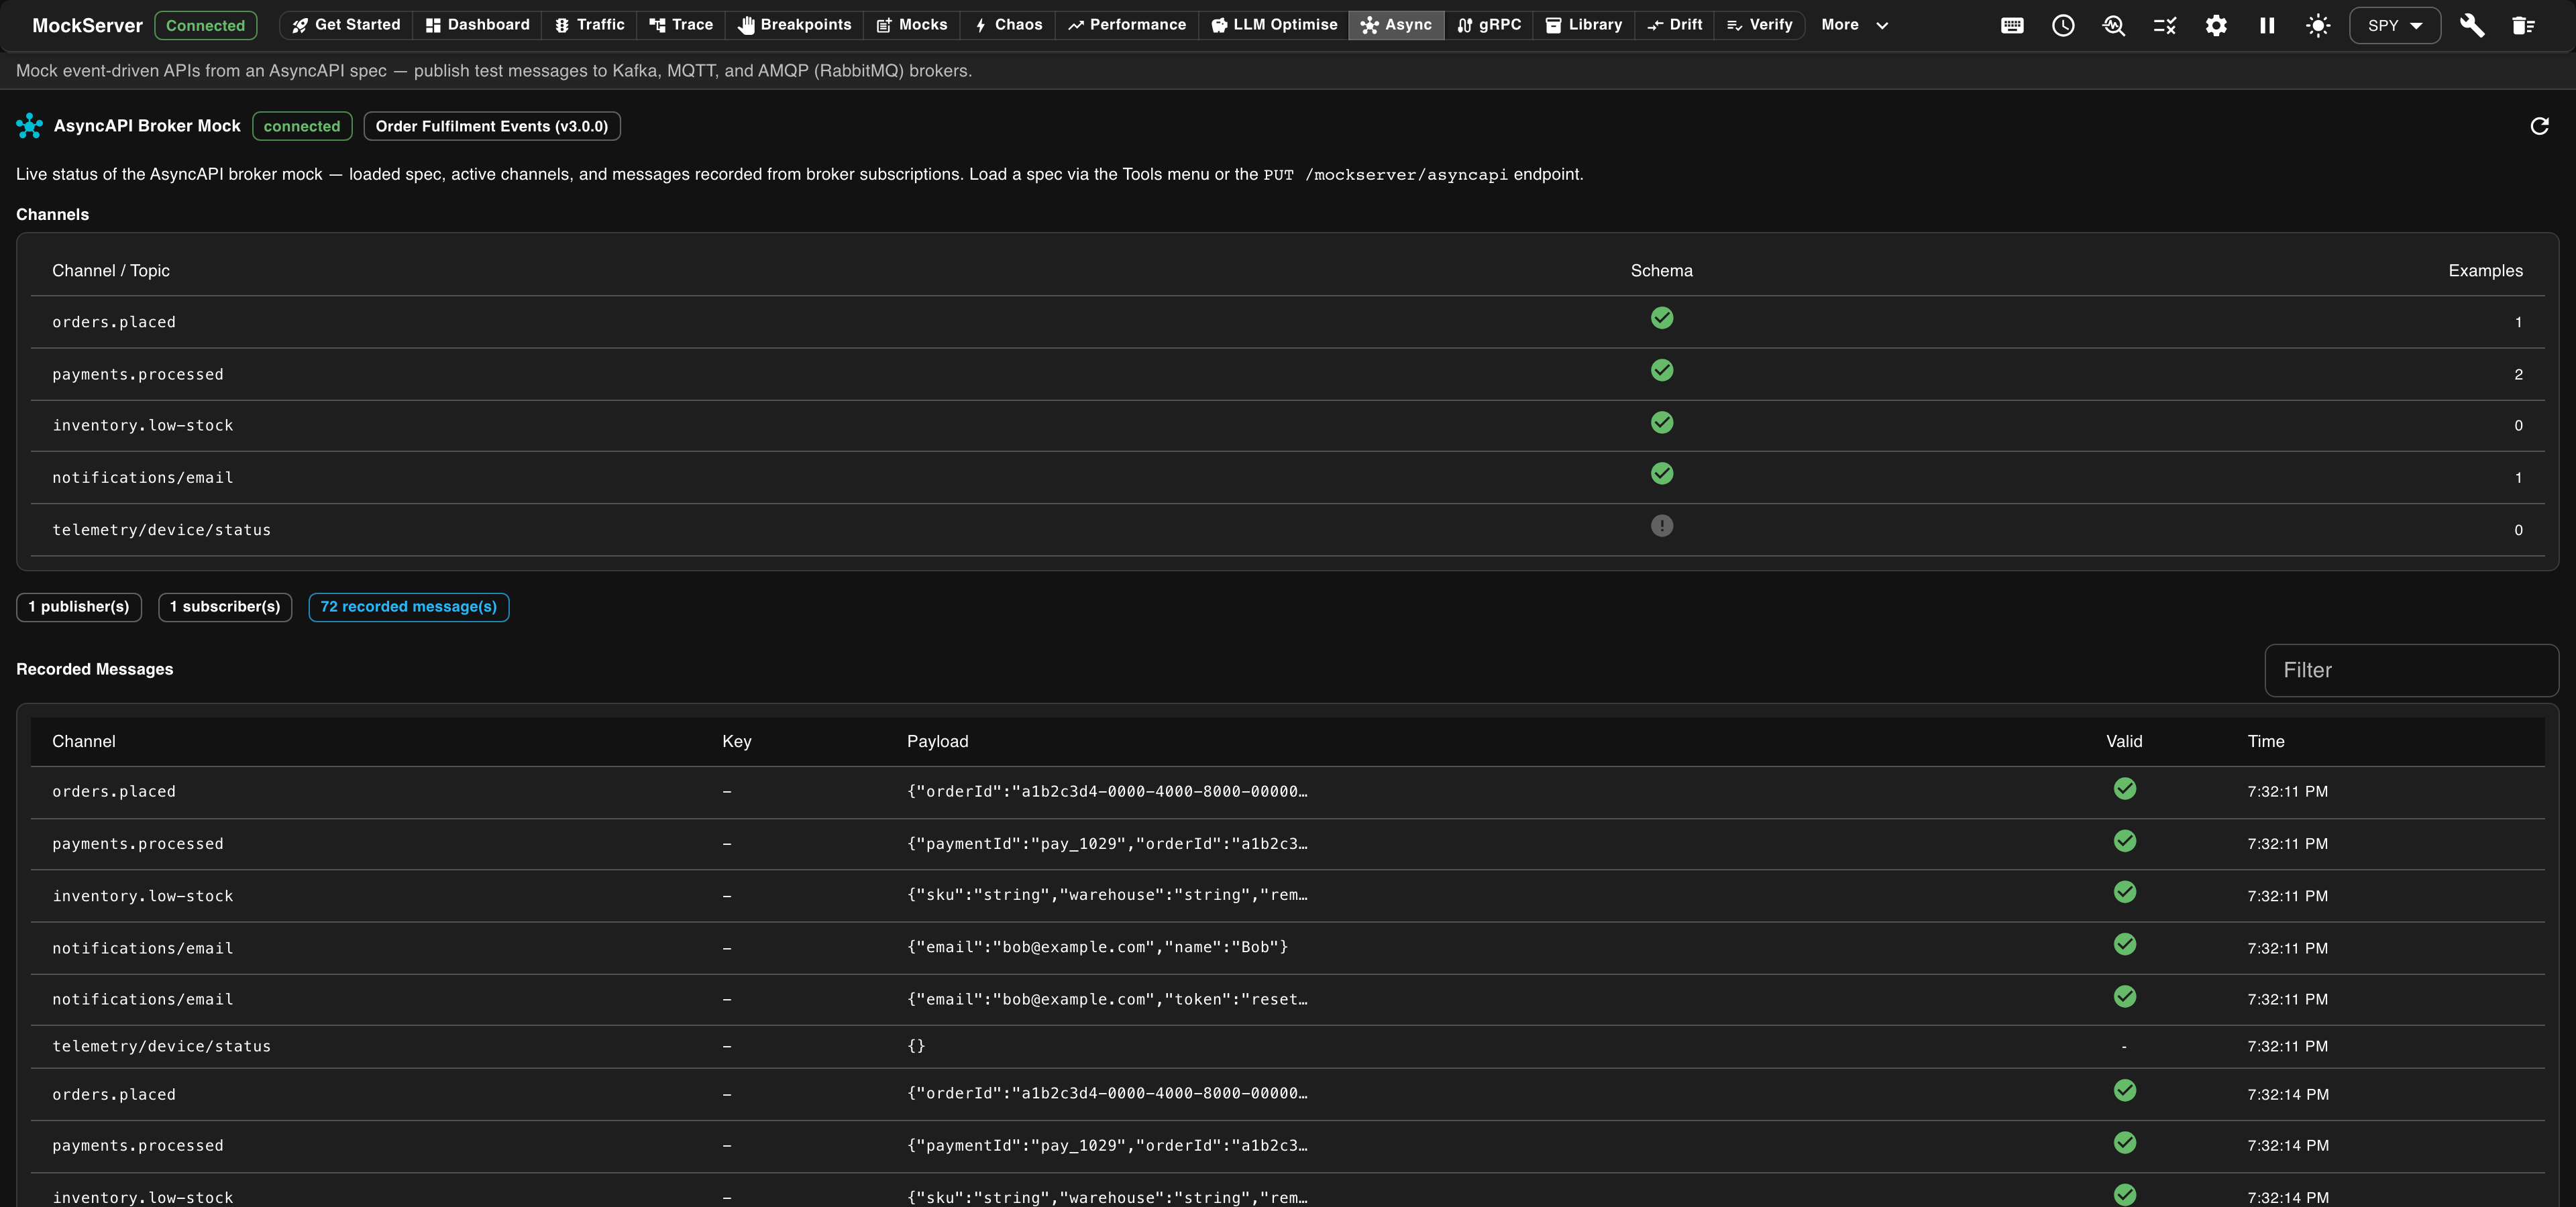Click valid check on reset token email message
This screenshot has width=2576, height=1207.
[2125, 997]
